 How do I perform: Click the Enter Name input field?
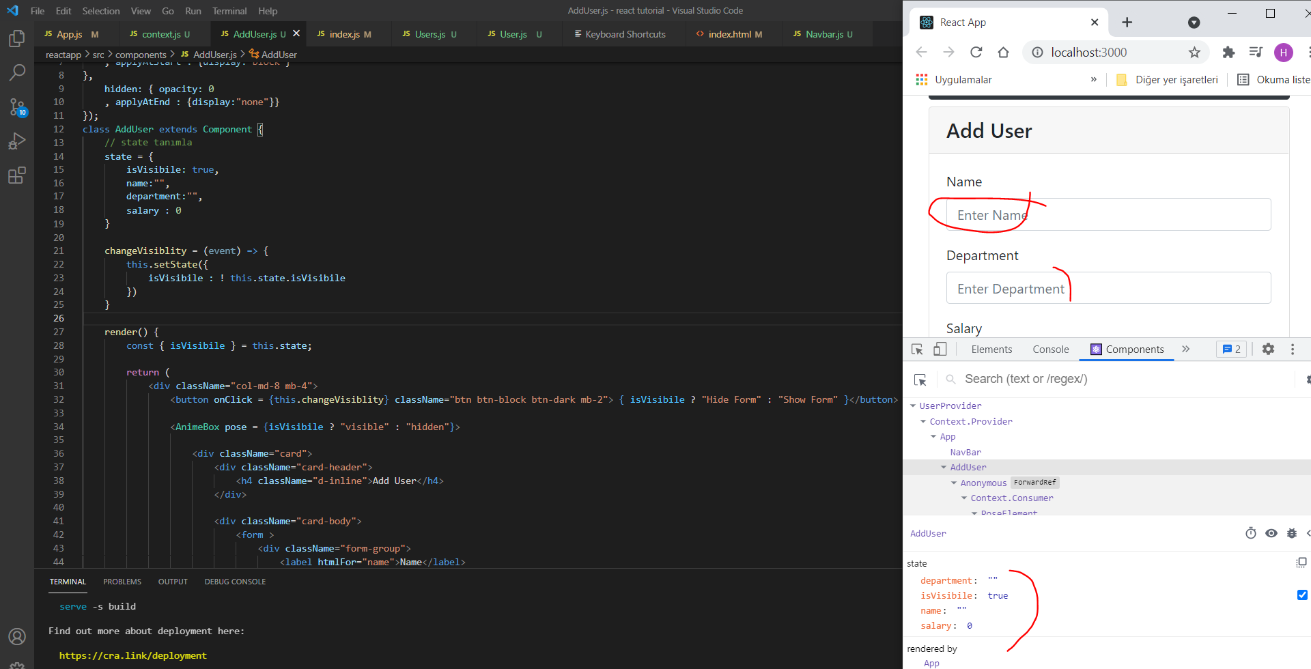click(x=1108, y=215)
